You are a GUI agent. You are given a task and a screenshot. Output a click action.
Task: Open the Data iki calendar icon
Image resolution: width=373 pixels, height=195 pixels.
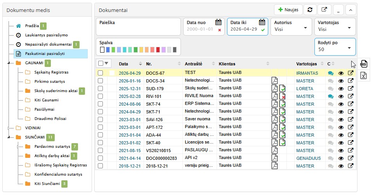coord(262,22)
